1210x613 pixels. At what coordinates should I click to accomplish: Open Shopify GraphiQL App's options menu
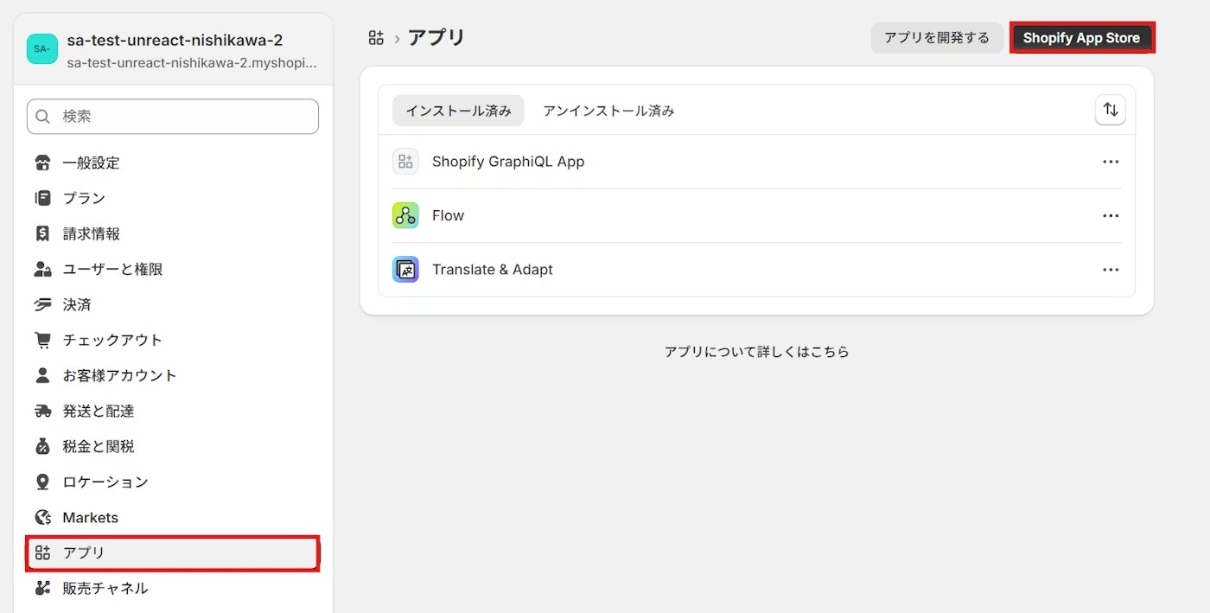[x=1111, y=161]
